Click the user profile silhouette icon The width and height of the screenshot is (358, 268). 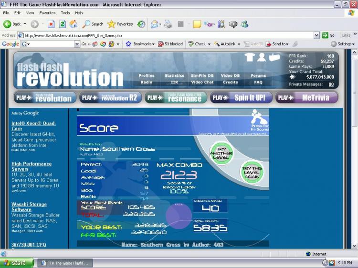(262, 57)
